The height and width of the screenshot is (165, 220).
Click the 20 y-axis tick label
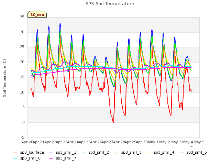click(22, 62)
